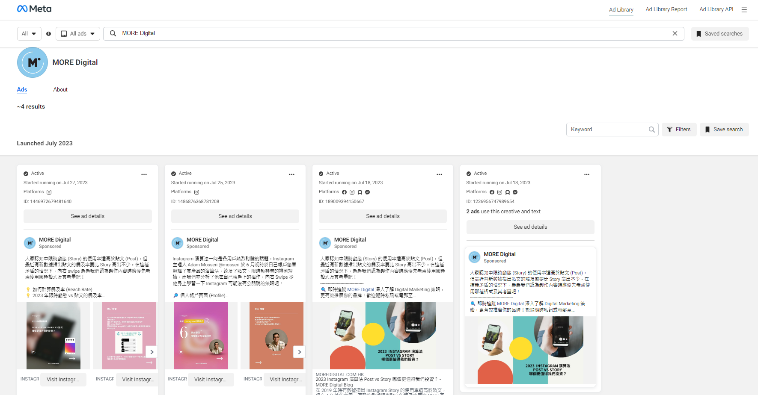This screenshot has width=758, height=395.
Task: Click Facebook platform icon on ad 189009394150667
Action: (345, 192)
